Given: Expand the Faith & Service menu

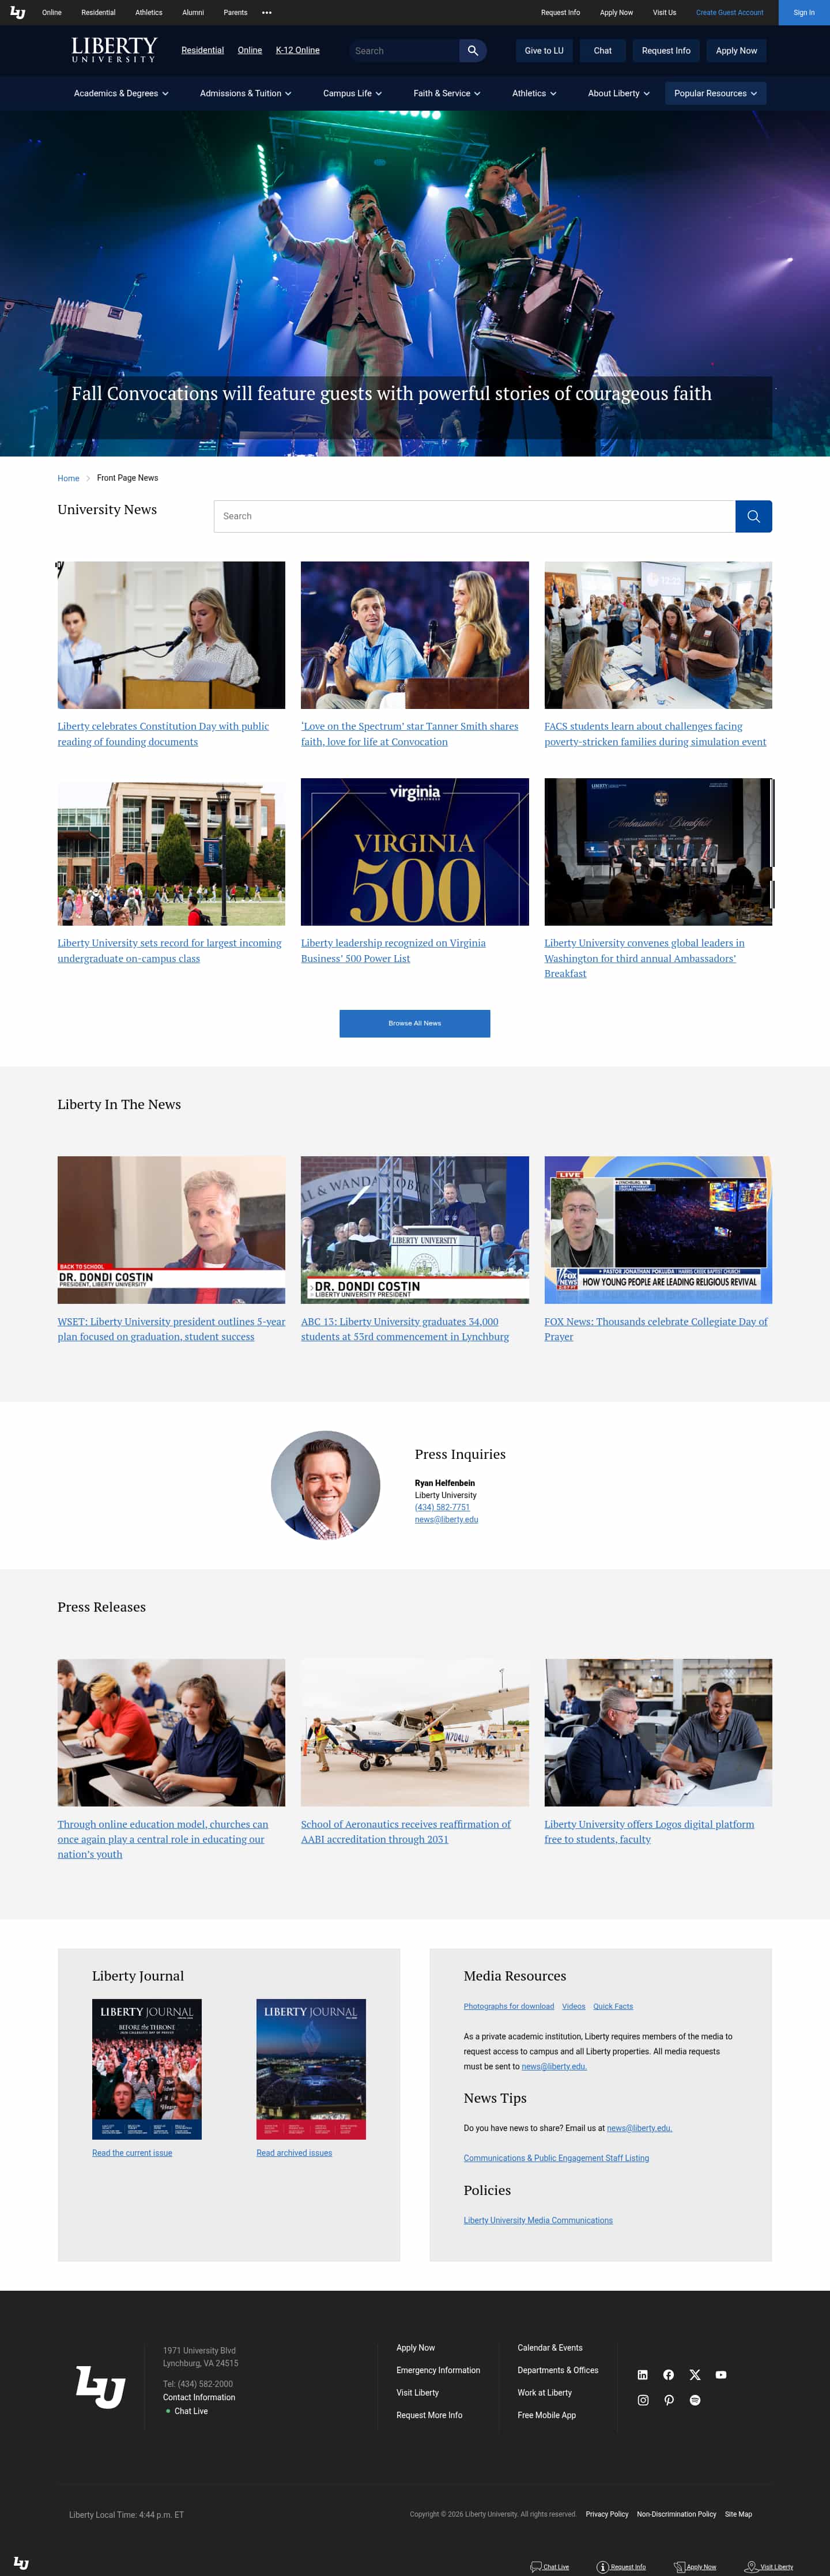Looking at the screenshot, I should [447, 93].
